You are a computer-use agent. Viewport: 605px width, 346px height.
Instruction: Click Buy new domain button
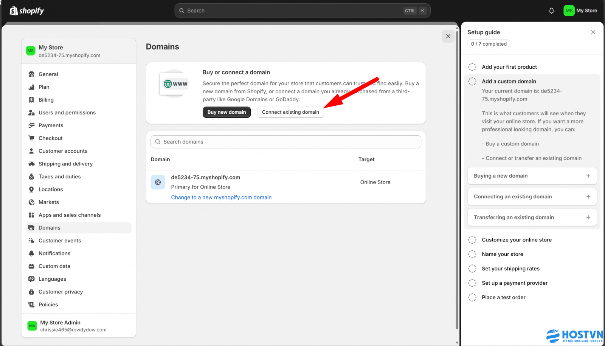[x=226, y=112]
